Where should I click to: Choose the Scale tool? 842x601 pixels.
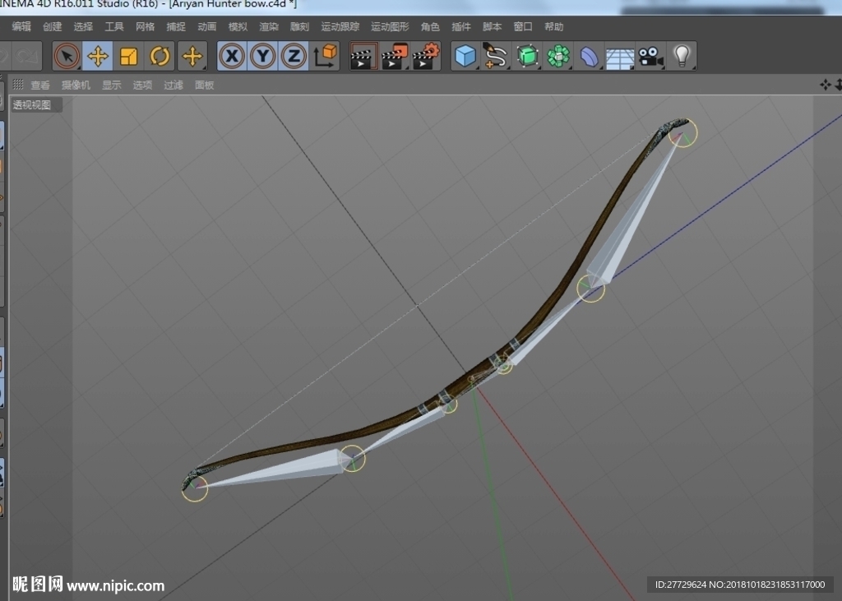coord(129,56)
